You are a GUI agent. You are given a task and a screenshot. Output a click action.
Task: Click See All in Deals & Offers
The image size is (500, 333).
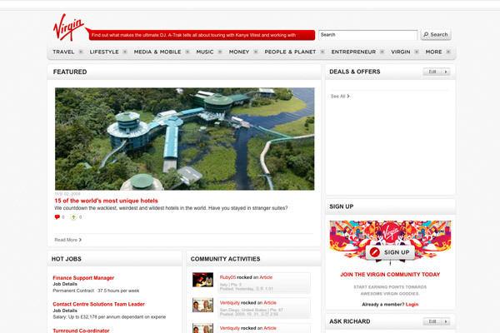[x=340, y=97]
